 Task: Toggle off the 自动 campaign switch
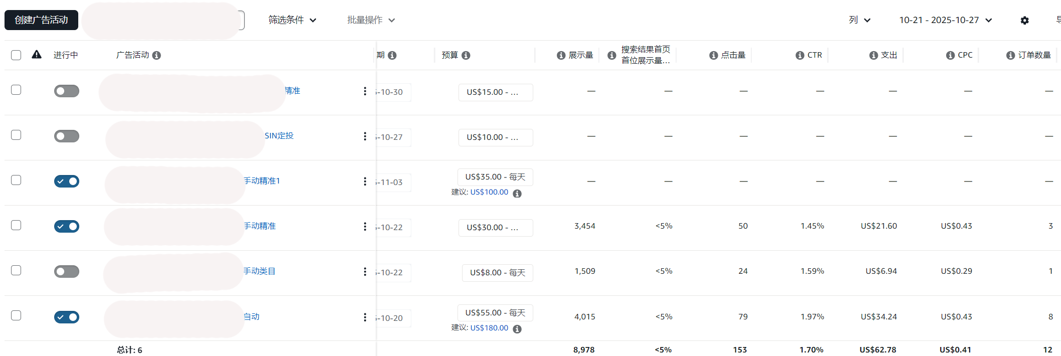67,317
